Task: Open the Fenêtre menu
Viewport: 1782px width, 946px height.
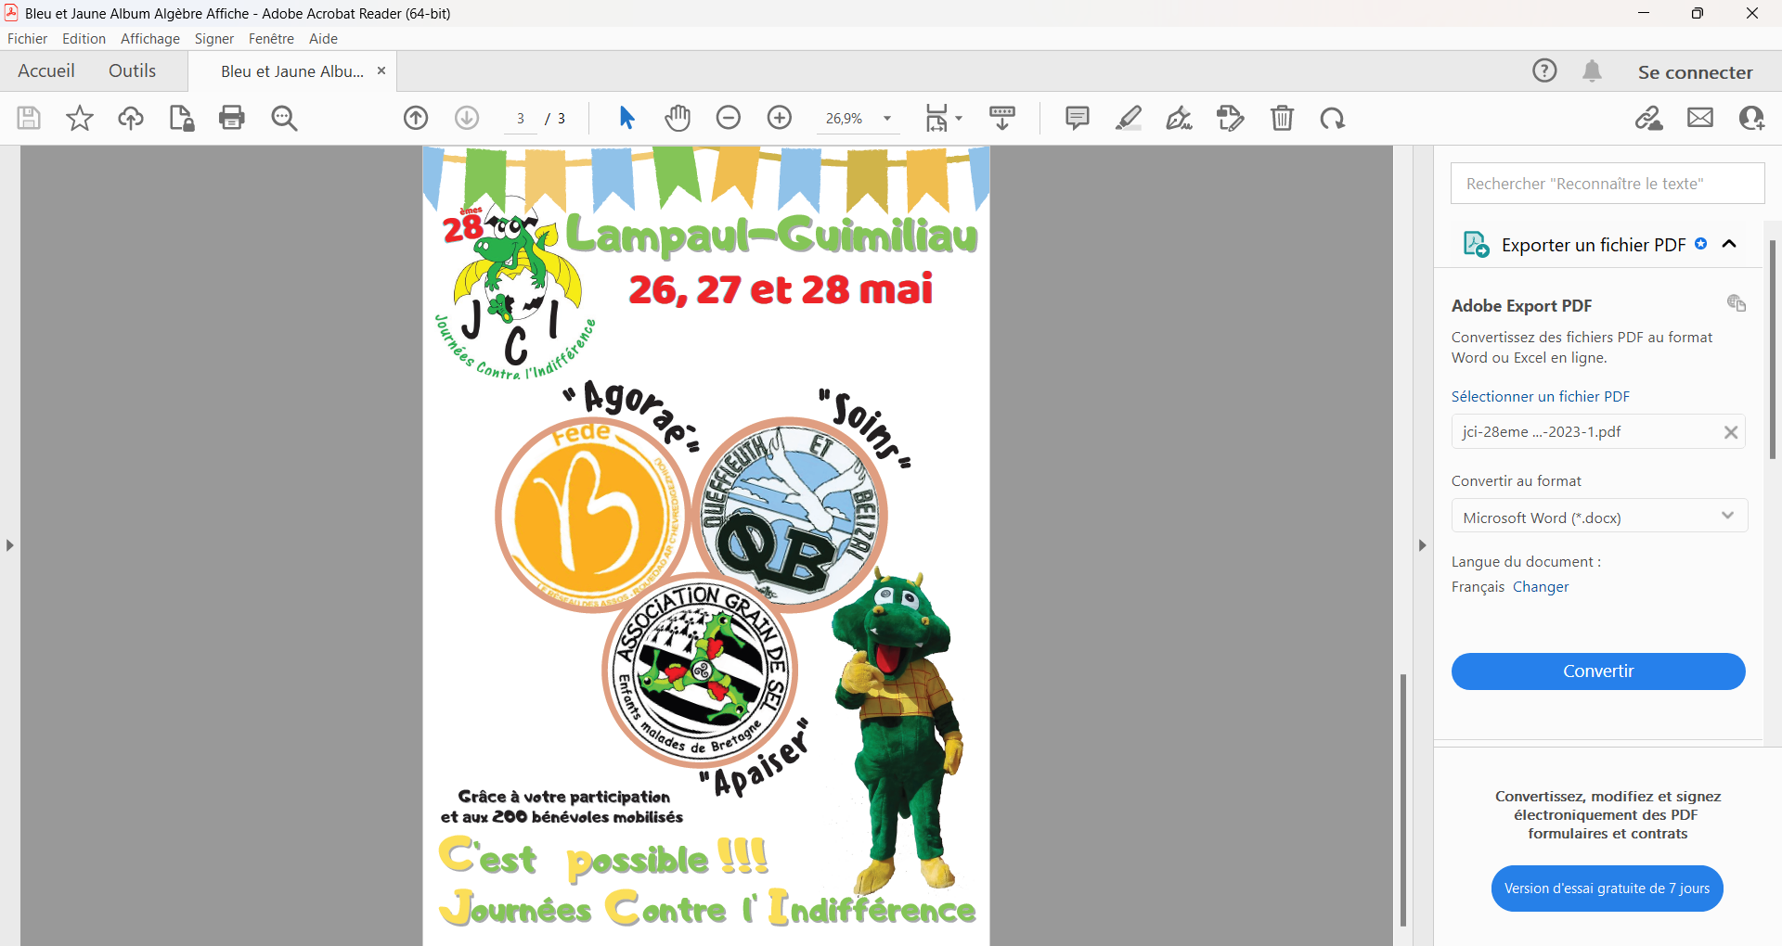Action: (x=271, y=38)
